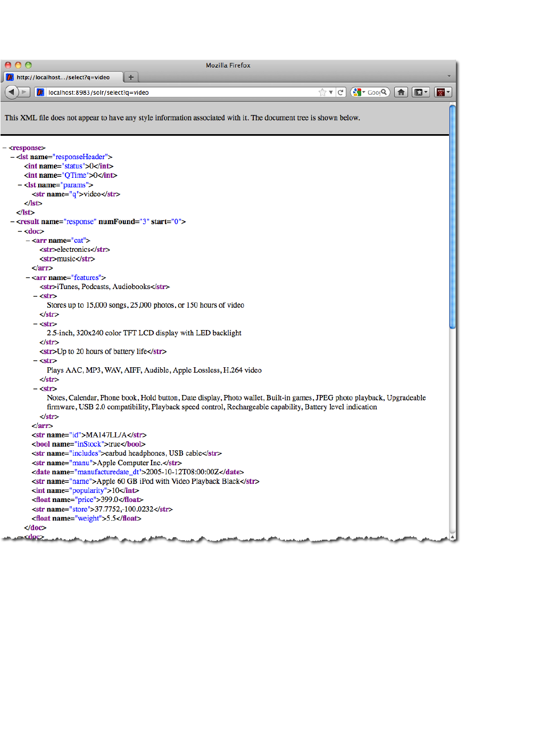The image size is (549, 741).
Task: Click the yellow minimize window button
Action: 18,65
